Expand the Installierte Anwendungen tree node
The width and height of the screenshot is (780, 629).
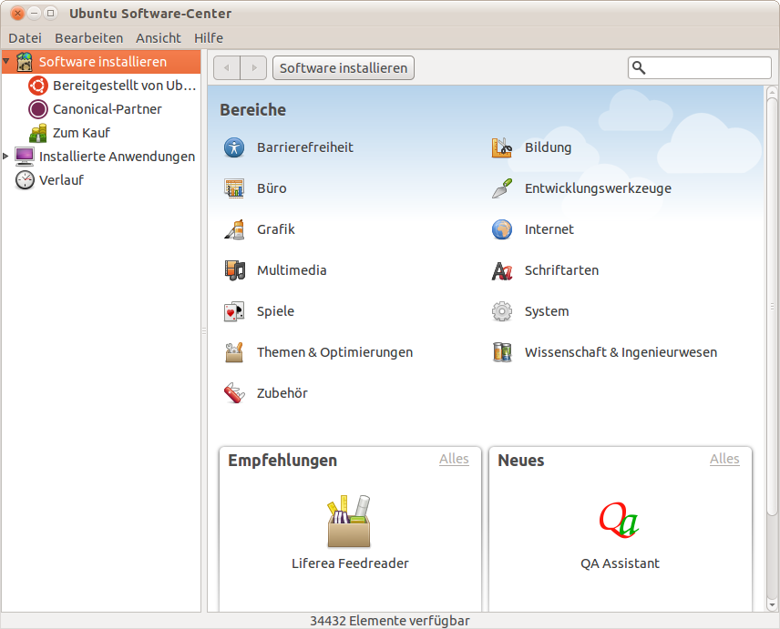pyautogui.click(x=6, y=156)
